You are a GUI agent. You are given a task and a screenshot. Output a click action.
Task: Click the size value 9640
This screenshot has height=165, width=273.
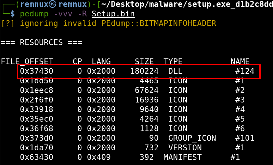[x=149, y=109]
